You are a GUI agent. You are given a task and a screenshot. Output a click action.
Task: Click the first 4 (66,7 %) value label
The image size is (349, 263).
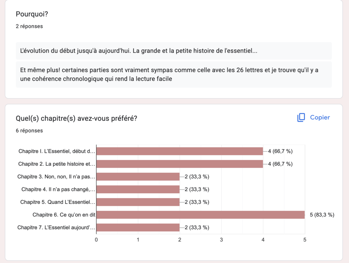click(280, 151)
